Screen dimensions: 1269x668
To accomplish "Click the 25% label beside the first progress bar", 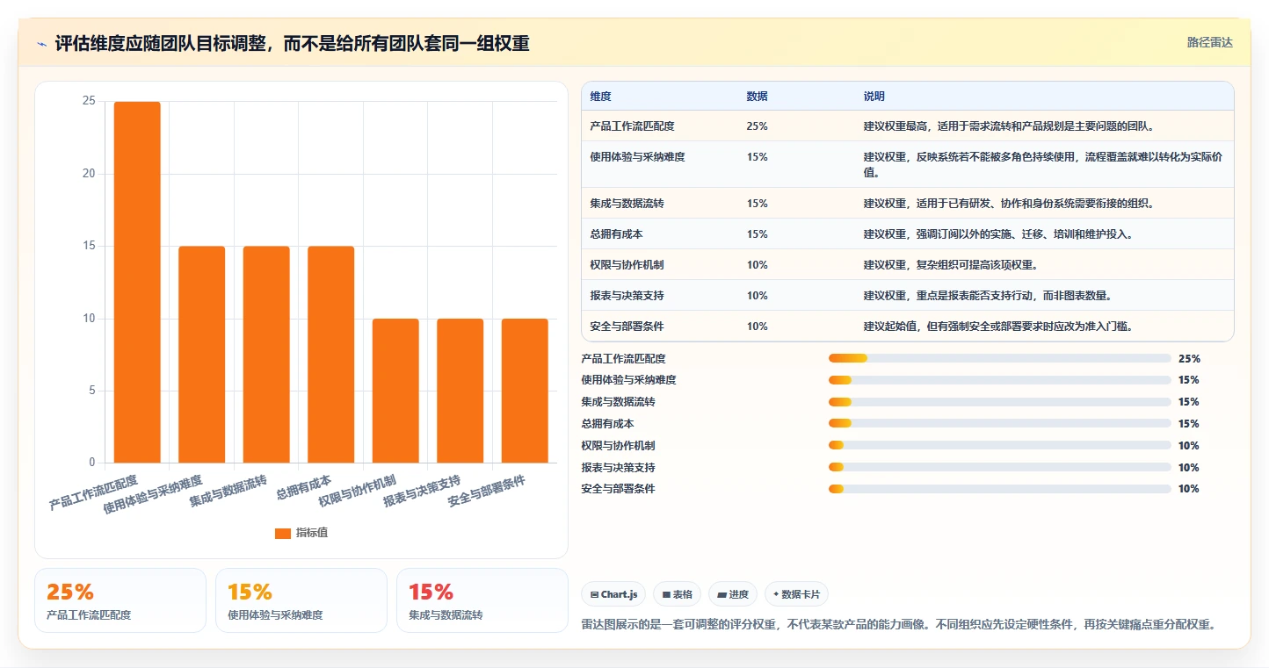I will (1189, 359).
